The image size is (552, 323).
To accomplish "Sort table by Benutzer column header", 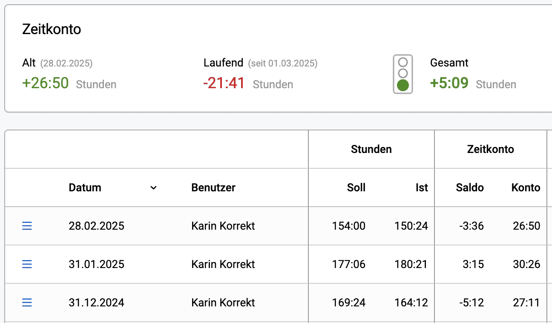I will pyautogui.click(x=213, y=187).
